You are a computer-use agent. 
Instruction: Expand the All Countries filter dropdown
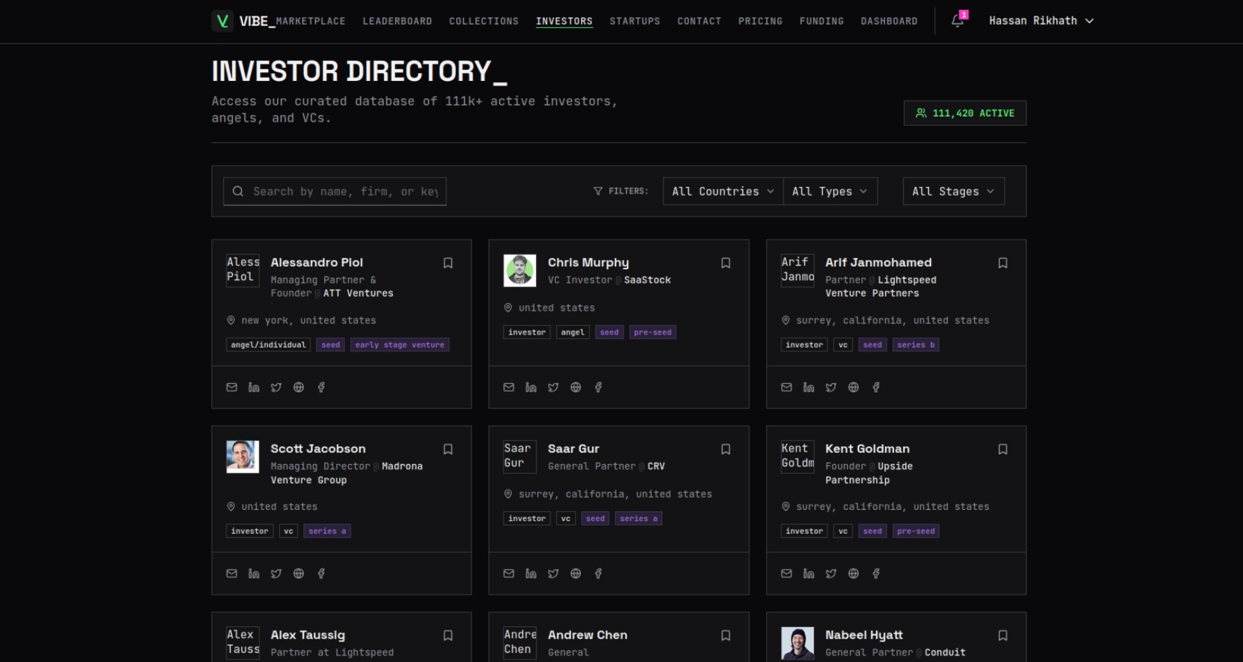[722, 191]
